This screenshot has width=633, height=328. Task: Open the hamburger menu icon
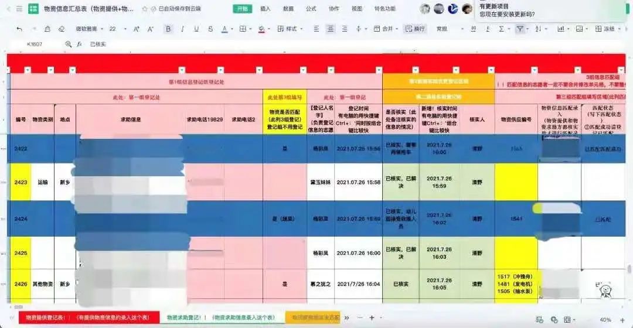[19, 8]
